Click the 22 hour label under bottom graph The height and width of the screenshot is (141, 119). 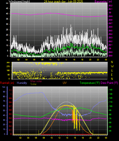tap(98, 138)
